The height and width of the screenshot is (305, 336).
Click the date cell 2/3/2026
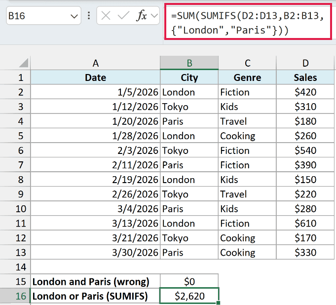coord(95,150)
